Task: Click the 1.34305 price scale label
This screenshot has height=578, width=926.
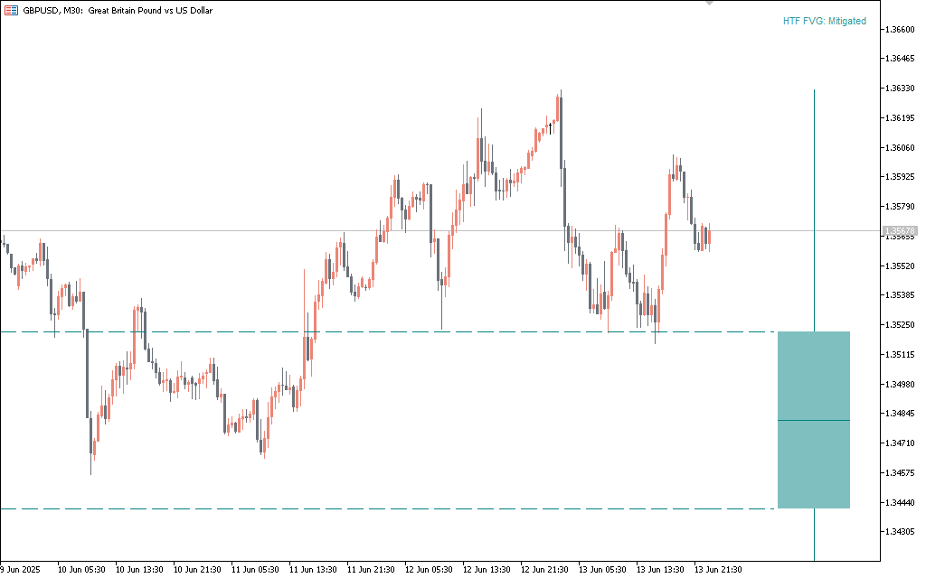Action: click(900, 532)
